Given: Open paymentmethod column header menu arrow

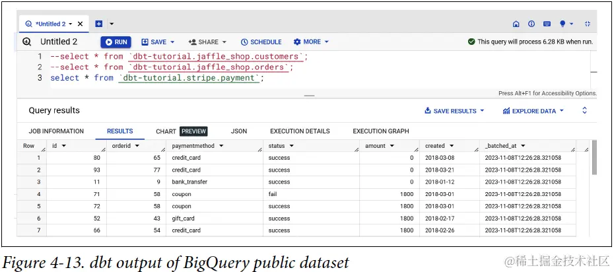Looking at the screenshot, I should coord(221,146).
